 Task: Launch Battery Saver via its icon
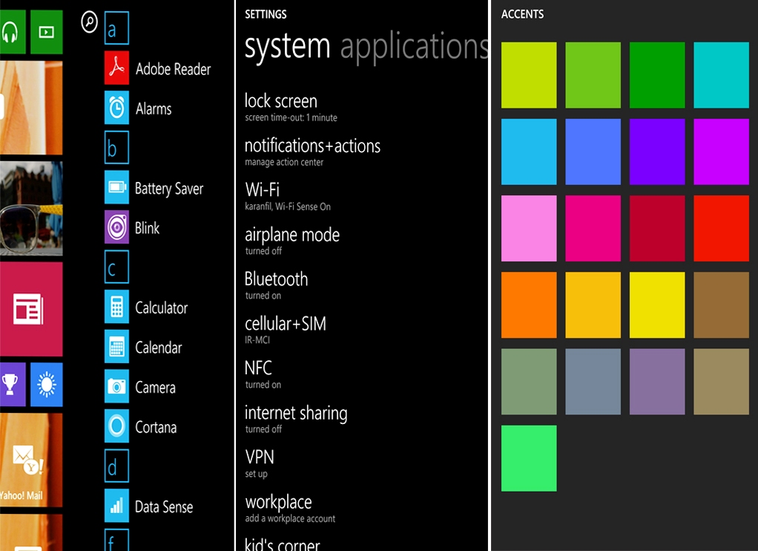116,187
